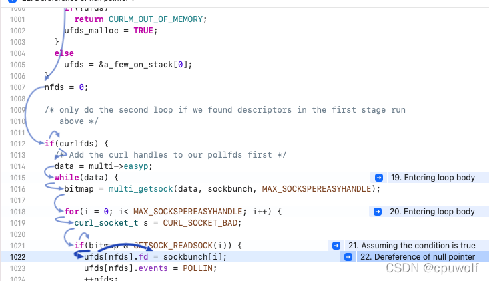Click MAX_SOCKSPEREASYHANDLE argument on line 1016

316,189
